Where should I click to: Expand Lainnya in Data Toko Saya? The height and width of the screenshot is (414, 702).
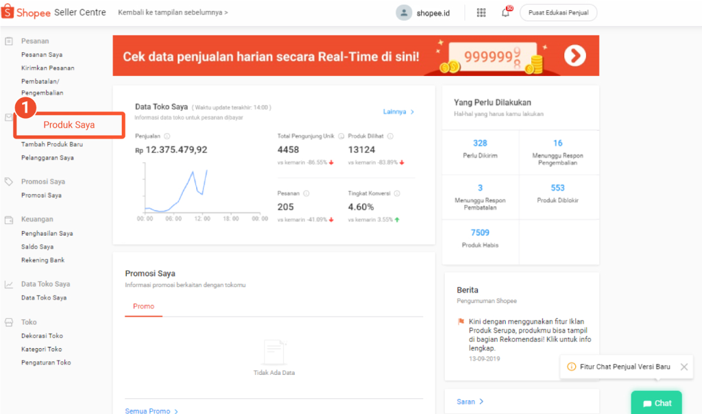click(x=398, y=112)
